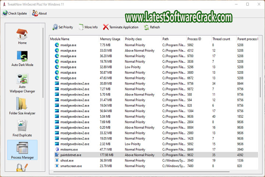Image resolution: width=265 pixels, height=177 pixels.
Task: Click the Check Update label
Action: click(x=17, y=13)
